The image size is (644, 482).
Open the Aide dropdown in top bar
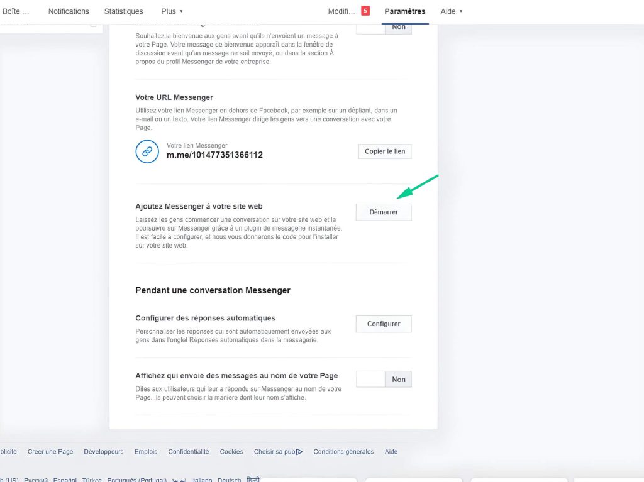coord(451,11)
